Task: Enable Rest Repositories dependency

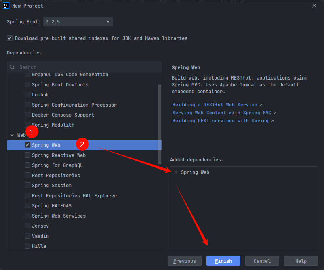Action: [x=27, y=176]
